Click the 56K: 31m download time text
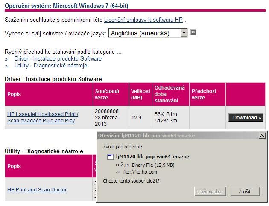This screenshot has height=206, width=269. click(166, 114)
